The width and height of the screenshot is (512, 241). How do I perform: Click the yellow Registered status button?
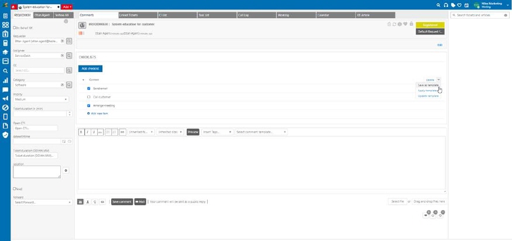[x=430, y=25]
